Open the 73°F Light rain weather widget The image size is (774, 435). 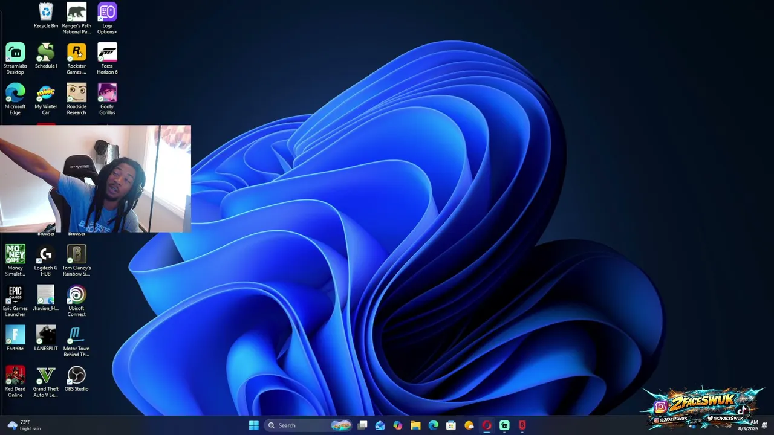click(24, 425)
